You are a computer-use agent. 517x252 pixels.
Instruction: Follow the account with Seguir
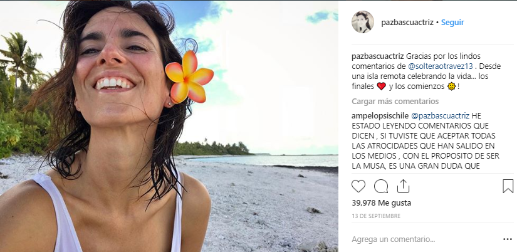pos(452,22)
